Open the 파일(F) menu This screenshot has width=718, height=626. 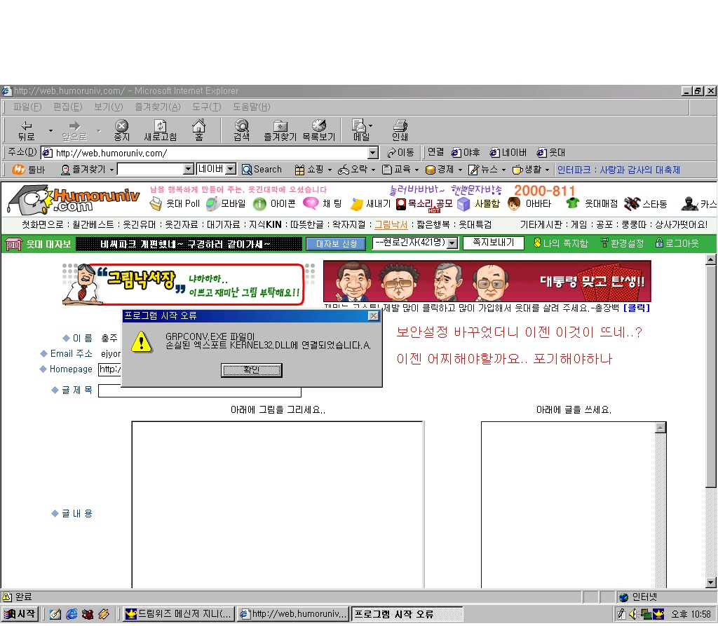coord(27,107)
